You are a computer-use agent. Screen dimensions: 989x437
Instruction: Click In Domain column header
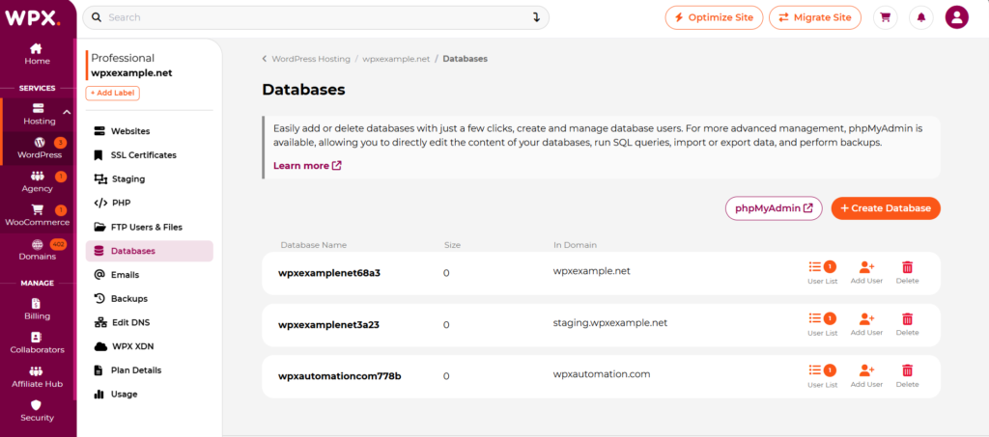point(575,245)
